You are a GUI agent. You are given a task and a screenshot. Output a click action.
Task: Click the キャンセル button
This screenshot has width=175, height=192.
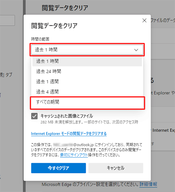pyautogui.click(x=115, y=168)
